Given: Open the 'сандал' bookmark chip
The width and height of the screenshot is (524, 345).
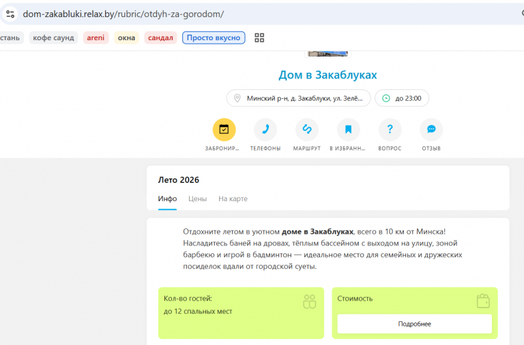Looking at the screenshot, I should 160,37.
